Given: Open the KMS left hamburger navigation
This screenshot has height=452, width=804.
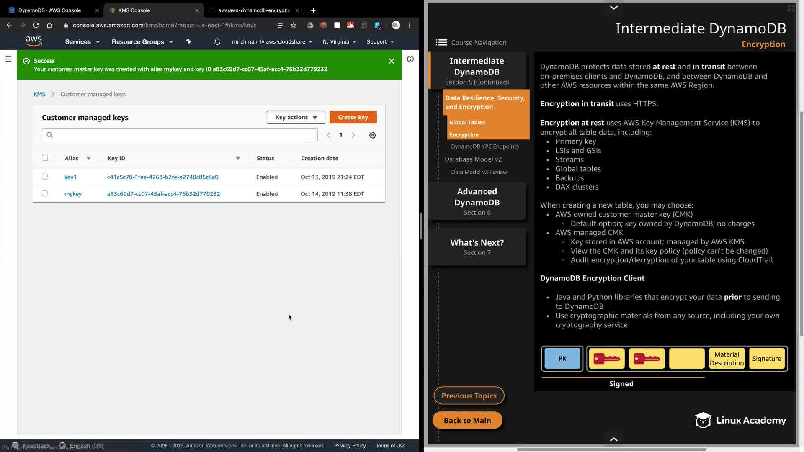Looking at the screenshot, I should (x=8, y=59).
